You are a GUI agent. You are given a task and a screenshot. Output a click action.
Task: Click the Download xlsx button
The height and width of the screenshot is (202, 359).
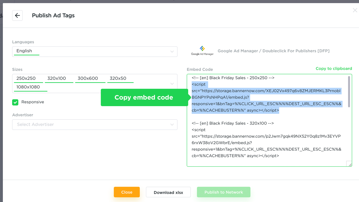click(x=168, y=192)
